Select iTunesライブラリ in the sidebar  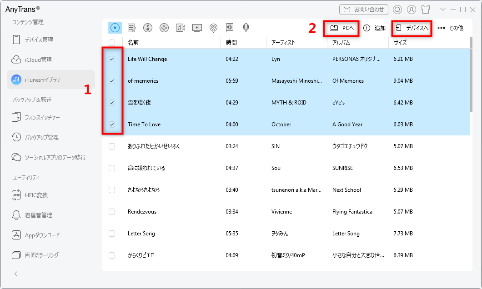point(51,80)
